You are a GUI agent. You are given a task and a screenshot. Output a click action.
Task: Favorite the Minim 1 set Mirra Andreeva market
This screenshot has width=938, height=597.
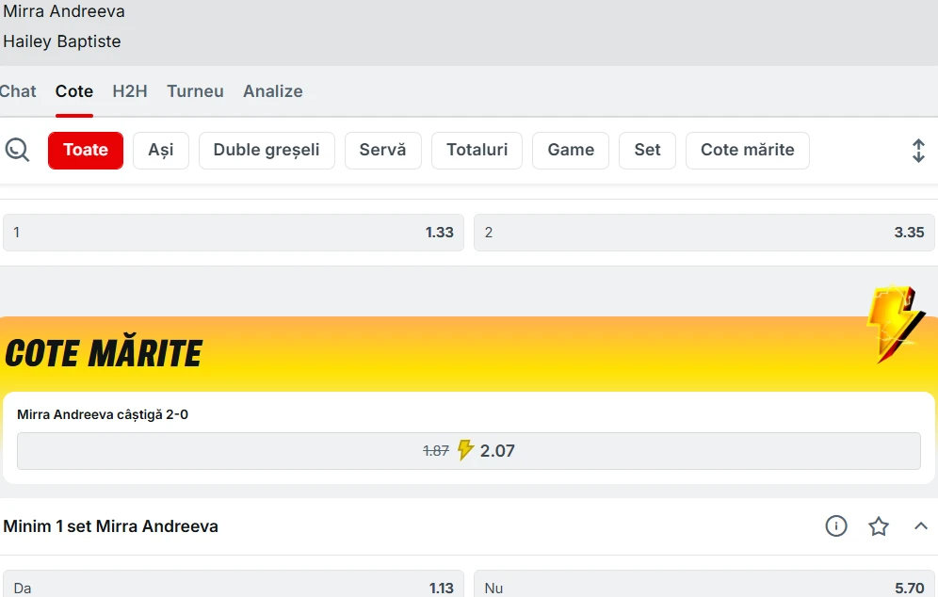(879, 526)
